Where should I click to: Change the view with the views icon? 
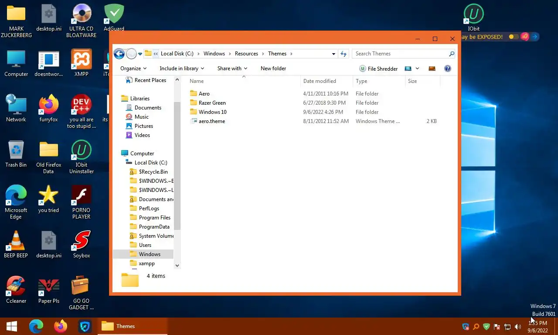click(408, 68)
